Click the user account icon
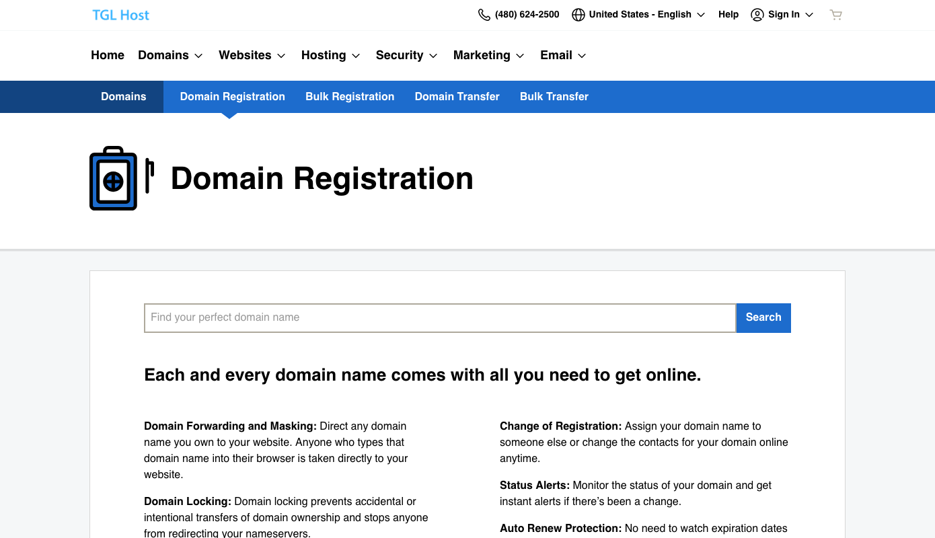The height and width of the screenshot is (538, 935). 757,15
